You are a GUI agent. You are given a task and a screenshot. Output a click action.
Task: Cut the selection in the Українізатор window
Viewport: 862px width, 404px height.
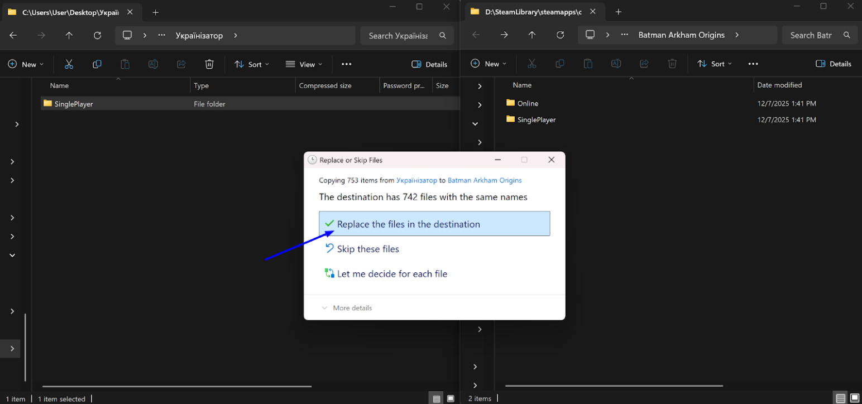point(69,64)
